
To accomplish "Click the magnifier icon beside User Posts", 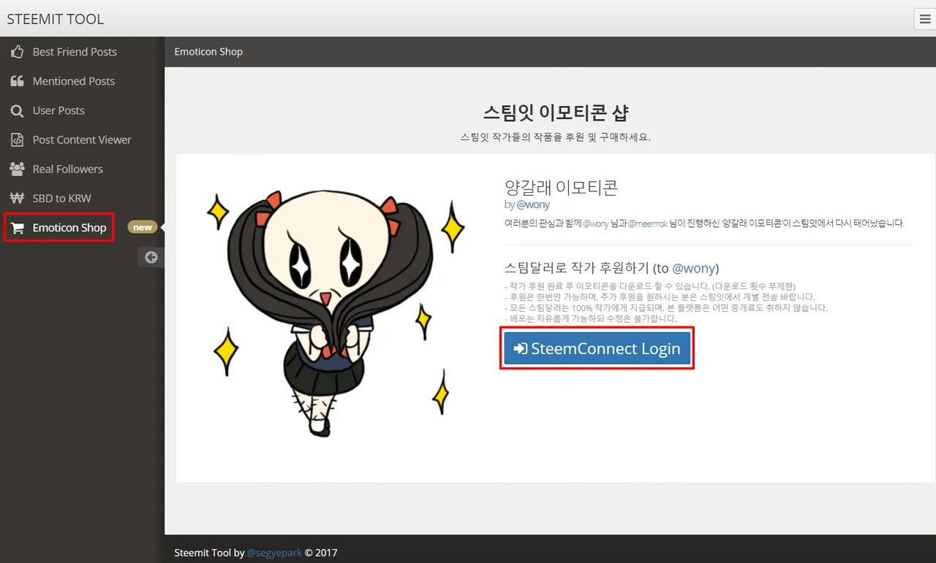I will tap(17, 111).
